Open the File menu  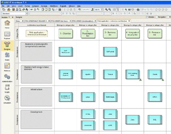[3, 6]
